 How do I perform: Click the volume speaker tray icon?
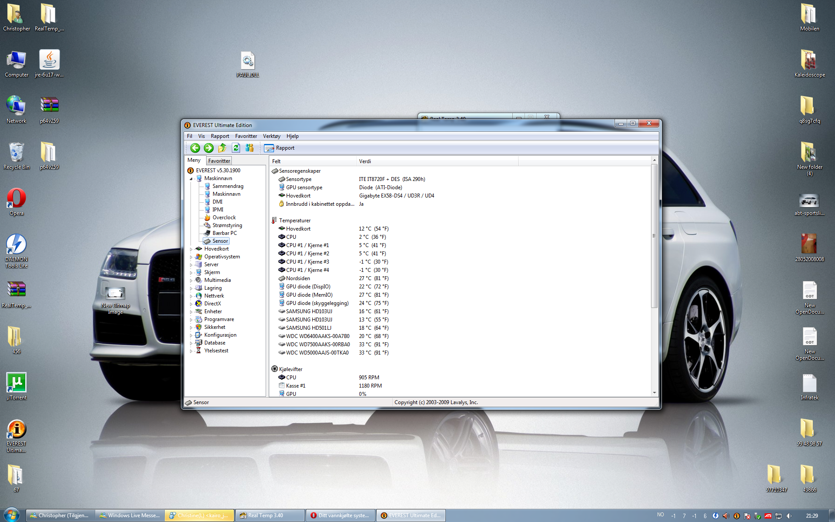pyautogui.click(x=789, y=516)
